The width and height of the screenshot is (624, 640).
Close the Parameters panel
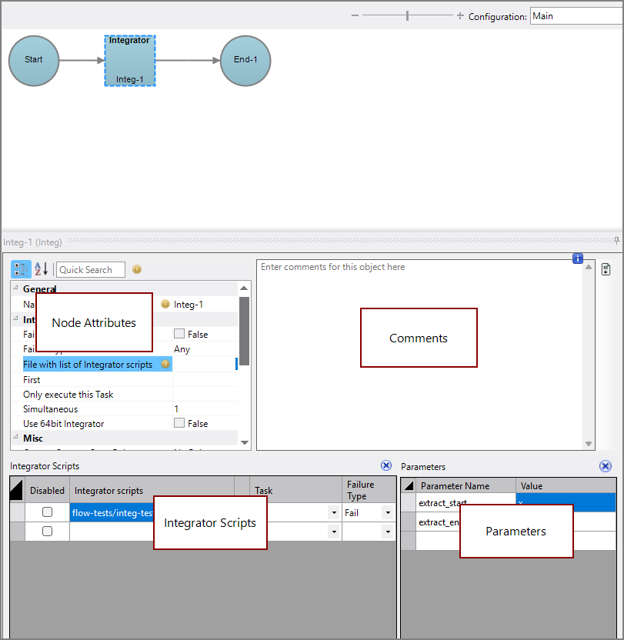(x=606, y=465)
